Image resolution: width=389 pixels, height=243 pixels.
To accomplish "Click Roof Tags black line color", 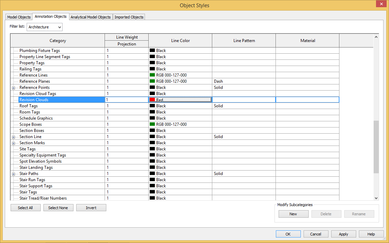I will [180, 106].
